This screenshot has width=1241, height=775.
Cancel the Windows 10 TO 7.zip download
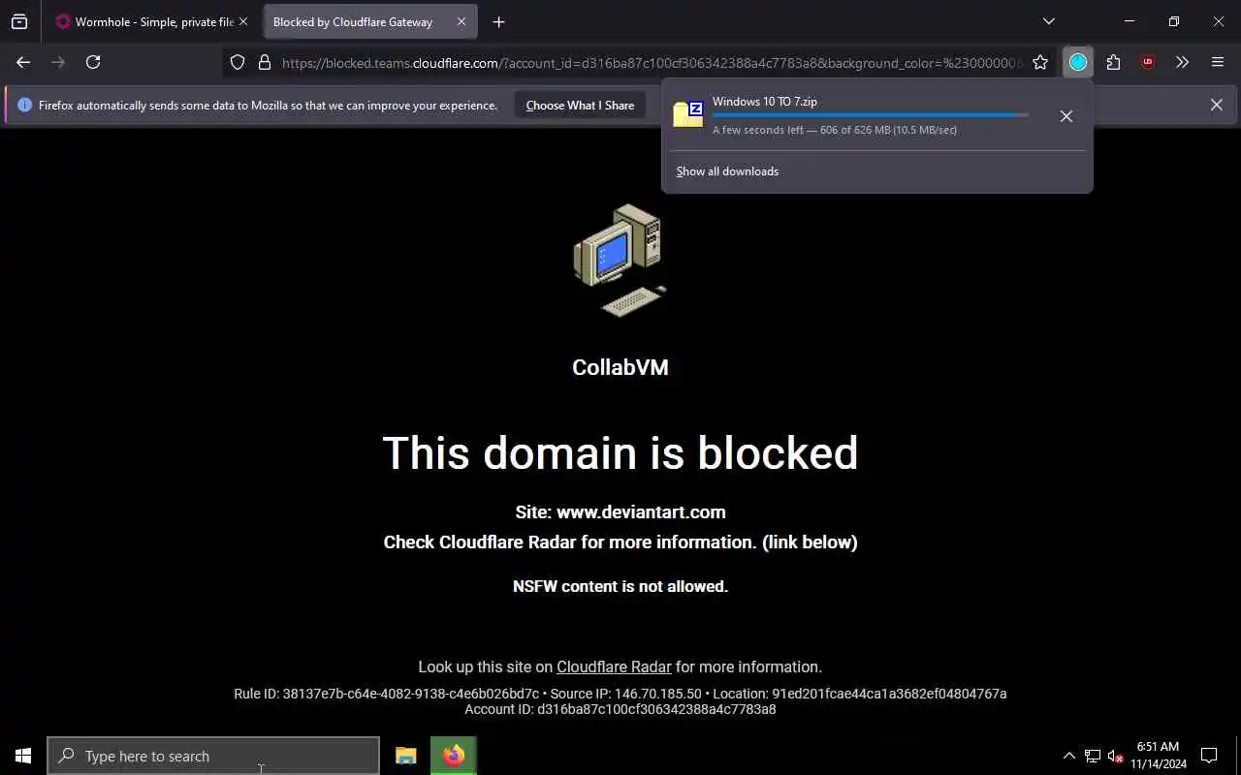click(x=1066, y=116)
